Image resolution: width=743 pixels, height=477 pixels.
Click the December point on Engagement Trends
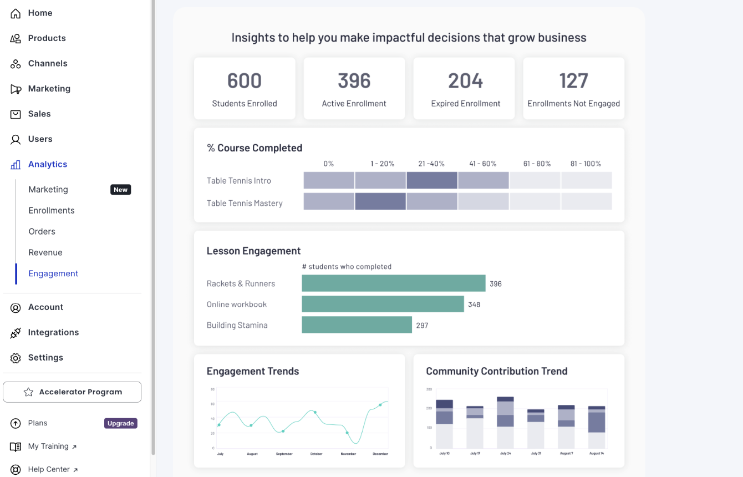click(380, 405)
